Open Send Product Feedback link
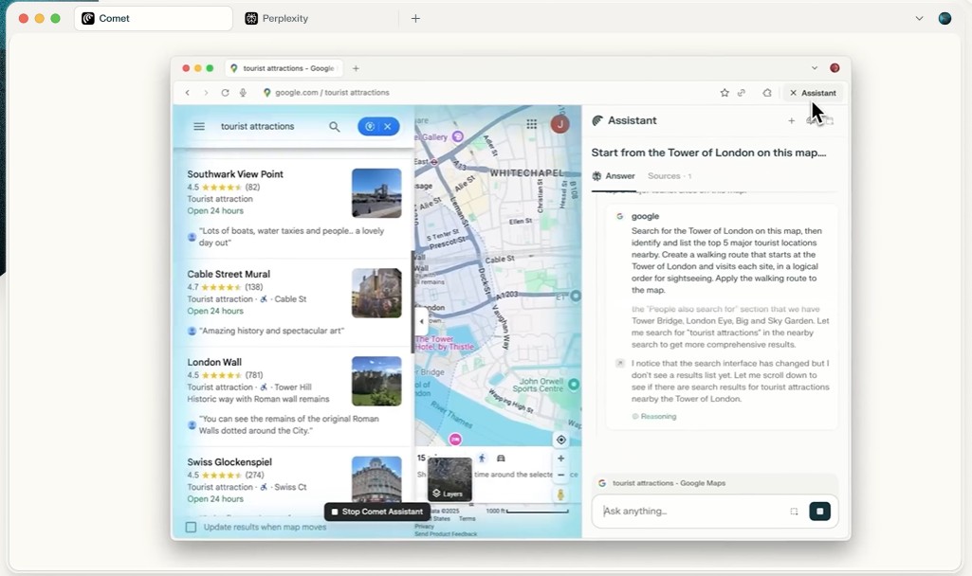The width and height of the screenshot is (972, 576). (x=446, y=534)
